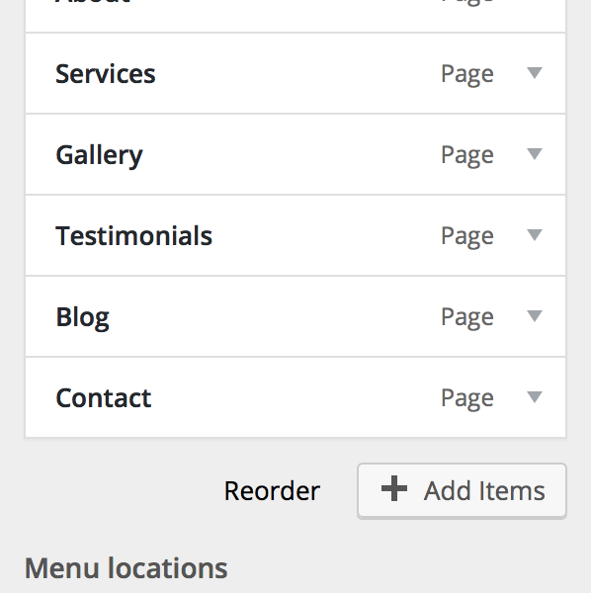Open the Blog item settings triangle
This screenshot has height=593, width=591.
pos(535,316)
